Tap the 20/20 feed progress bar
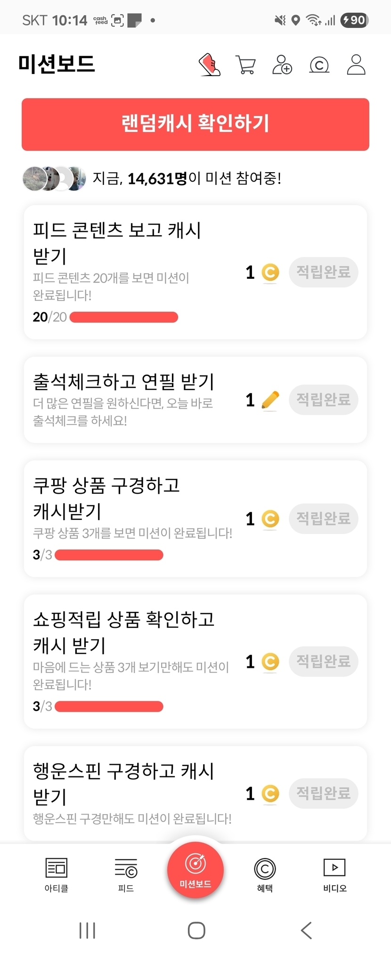This screenshot has width=391, height=957. [124, 317]
